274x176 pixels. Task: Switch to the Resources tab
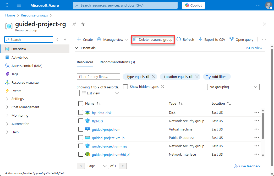tap(85, 62)
